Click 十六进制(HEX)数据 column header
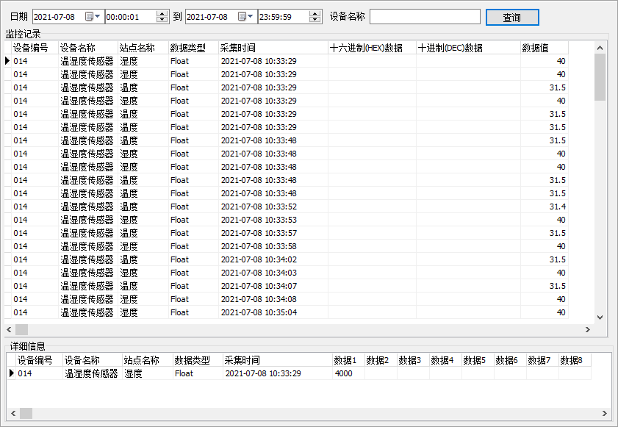This screenshot has height=427, width=618. coord(372,48)
